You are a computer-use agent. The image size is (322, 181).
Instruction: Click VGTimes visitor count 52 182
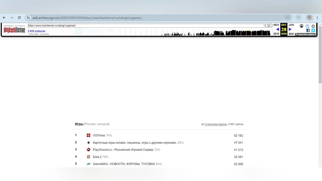[x=239, y=136]
